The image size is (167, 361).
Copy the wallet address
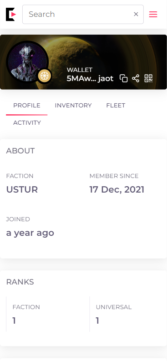(x=123, y=78)
